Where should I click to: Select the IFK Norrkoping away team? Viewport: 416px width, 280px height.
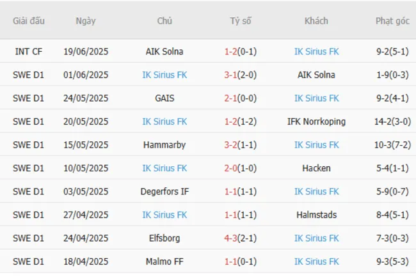coord(317,121)
